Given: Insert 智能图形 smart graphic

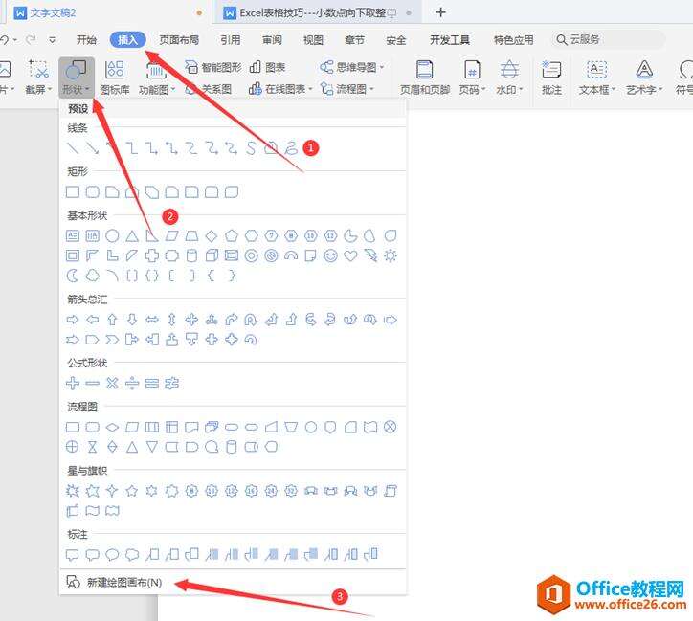Looking at the screenshot, I should pyautogui.click(x=213, y=67).
